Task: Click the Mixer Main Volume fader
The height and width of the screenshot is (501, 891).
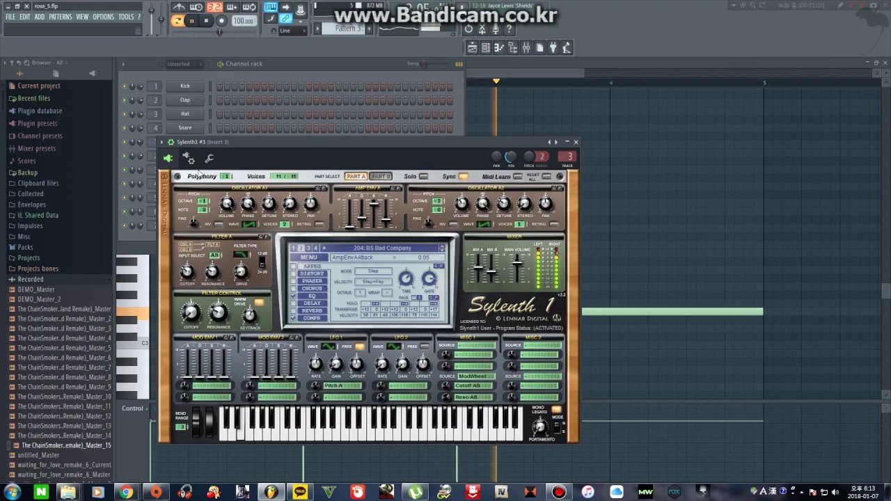Action: 517,263
